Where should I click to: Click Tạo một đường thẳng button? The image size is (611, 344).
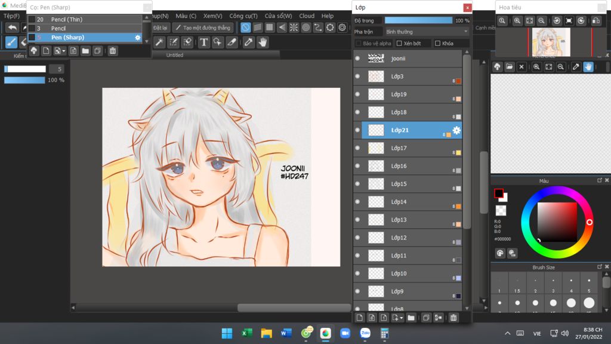coord(203,27)
